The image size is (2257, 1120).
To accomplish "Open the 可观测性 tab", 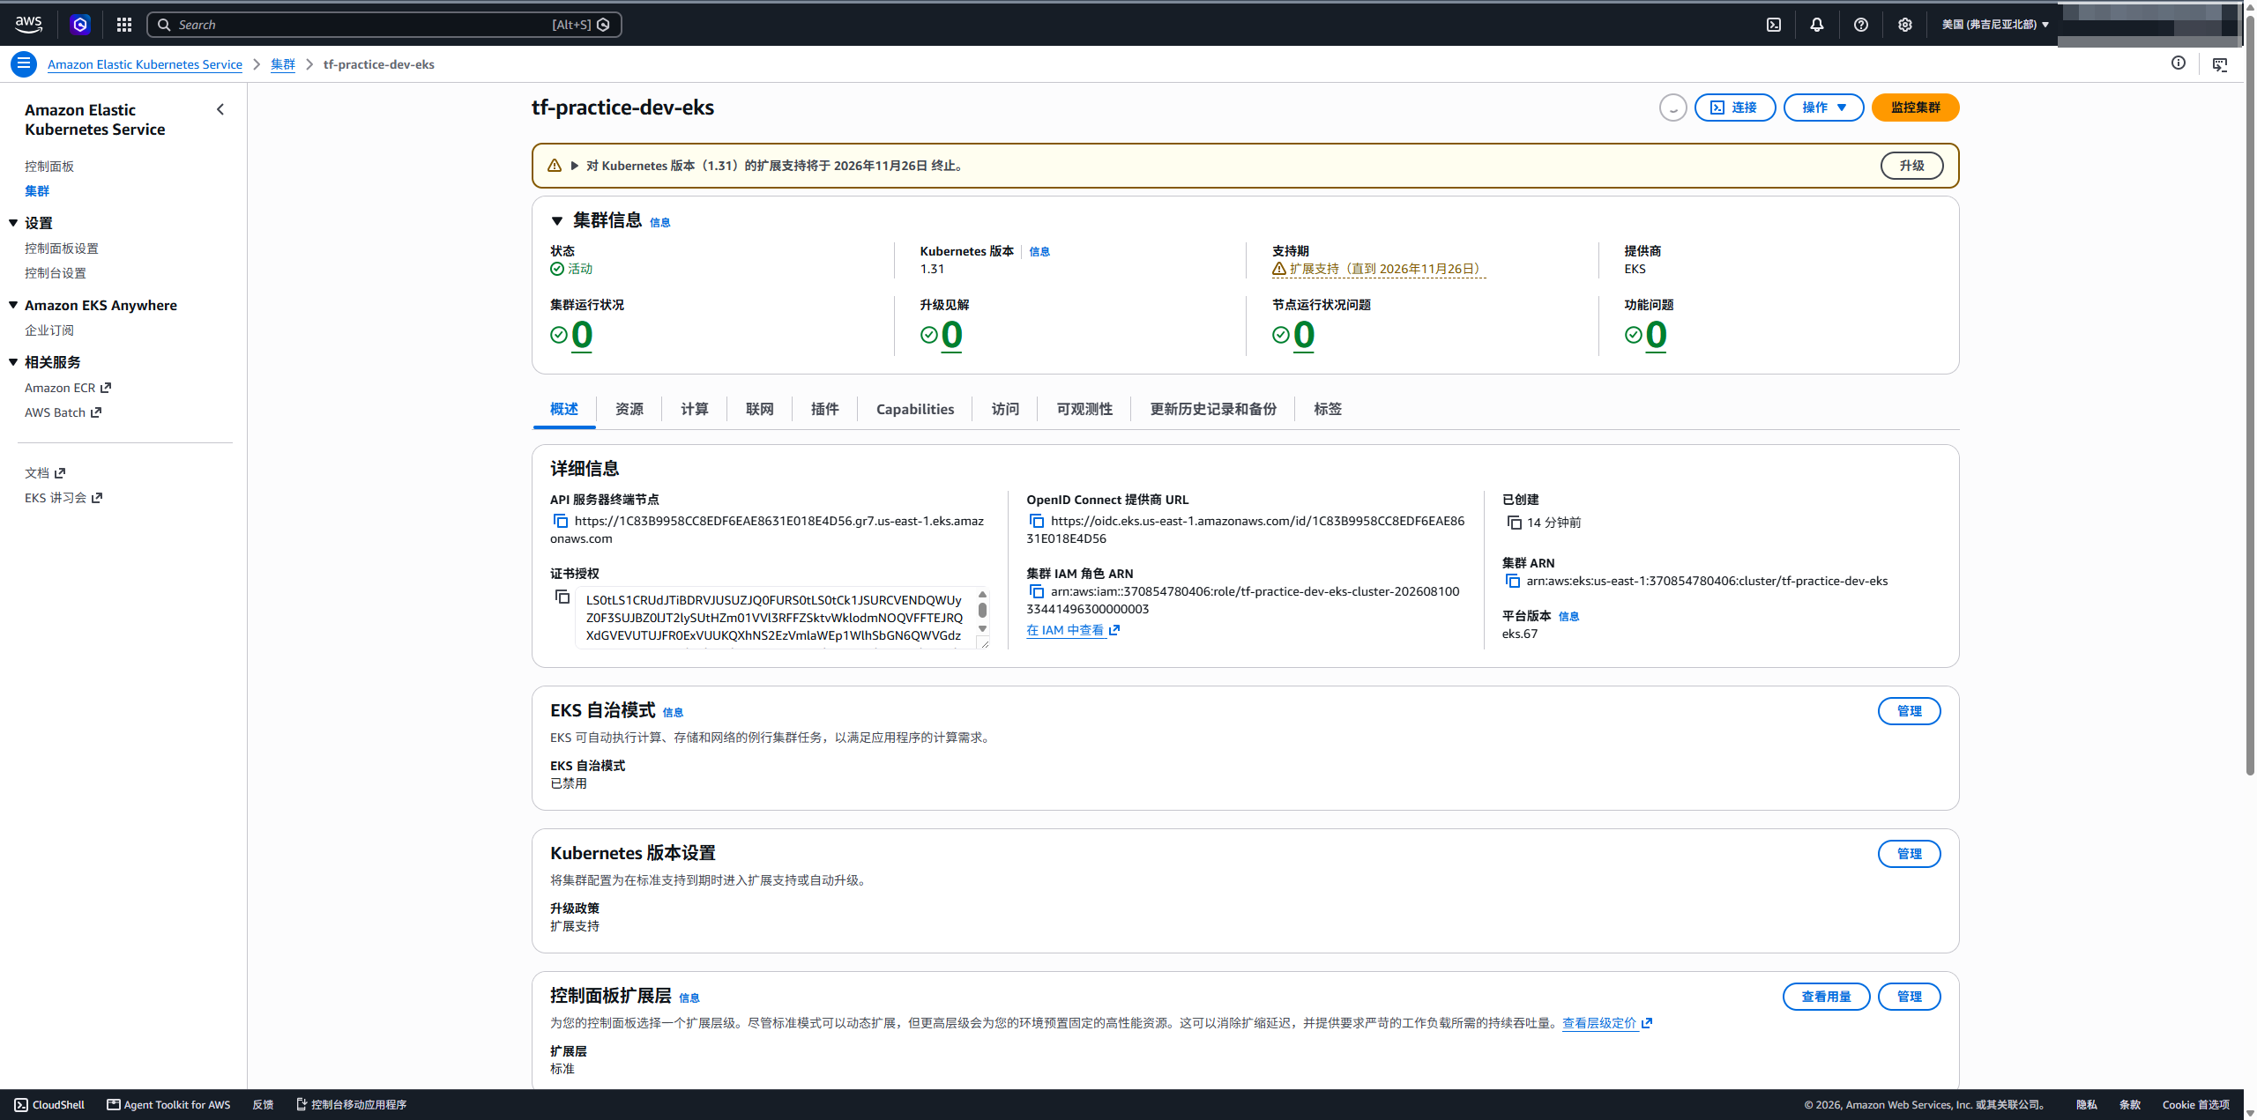I will tap(1084, 409).
